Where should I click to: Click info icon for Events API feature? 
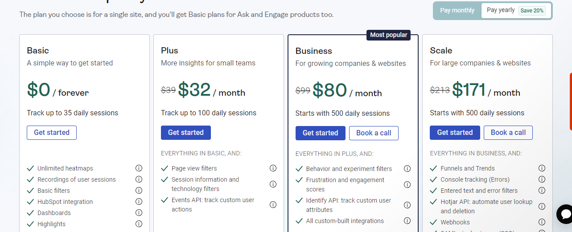273,205
